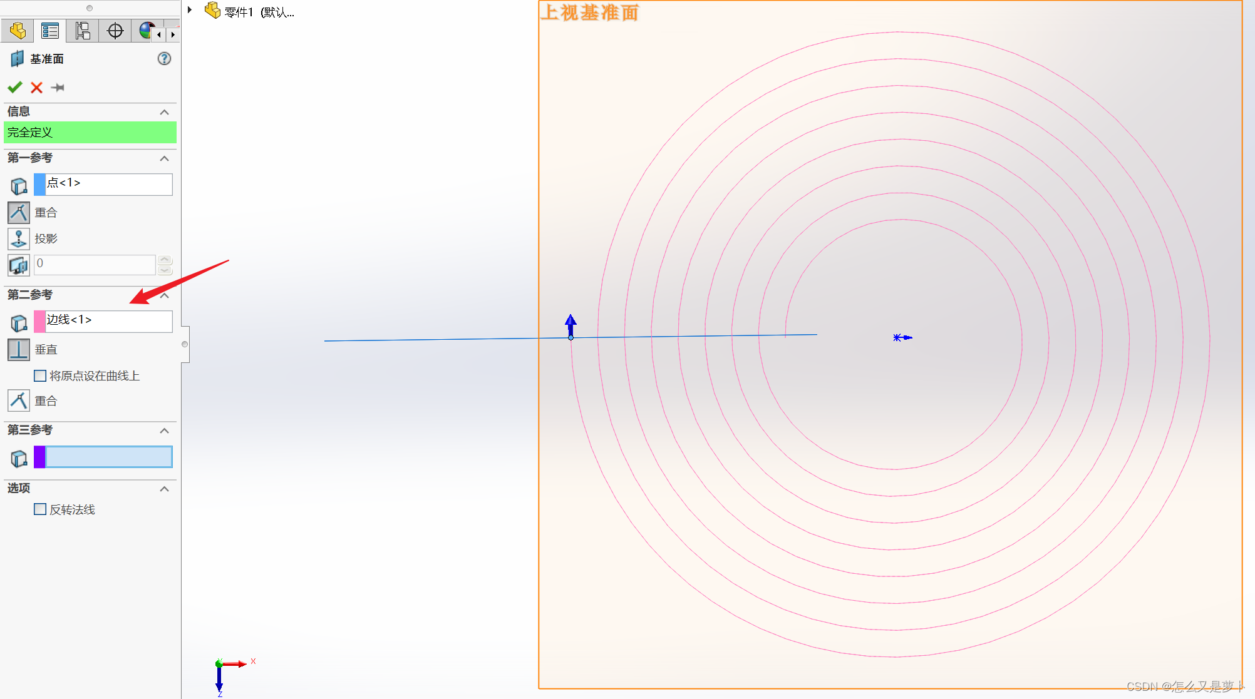The height and width of the screenshot is (699, 1255).
Task: Enable 将原点设在曲线上 checkbox
Action: coord(40,375)
